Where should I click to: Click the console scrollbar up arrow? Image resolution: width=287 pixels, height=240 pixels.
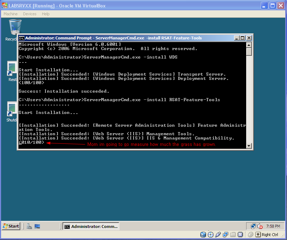click(x=249, y=44)
